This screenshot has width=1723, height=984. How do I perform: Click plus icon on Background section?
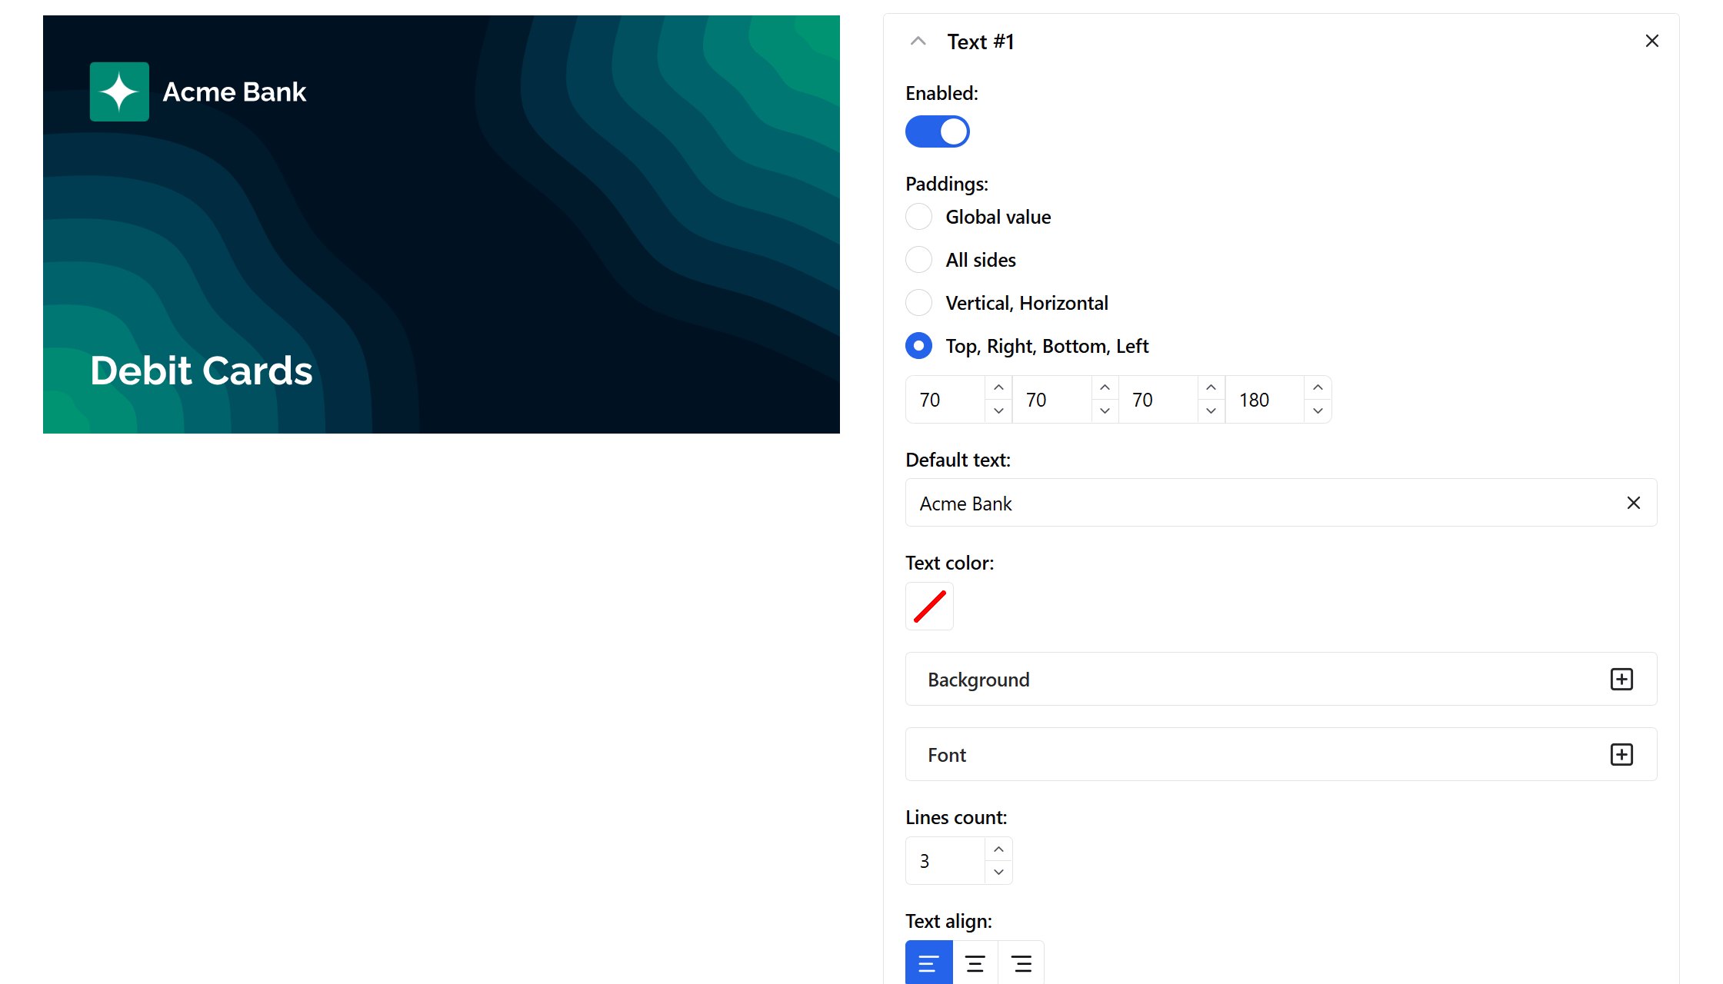pyautogui.click(x=1621, y=680)
